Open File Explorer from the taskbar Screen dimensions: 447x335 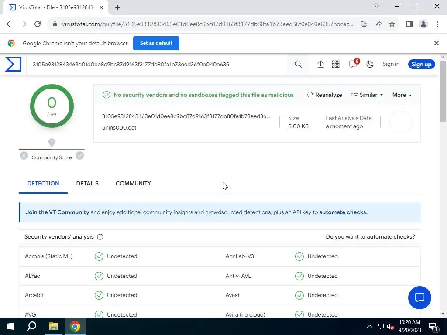pyautogui.click(x=53, y=326)
